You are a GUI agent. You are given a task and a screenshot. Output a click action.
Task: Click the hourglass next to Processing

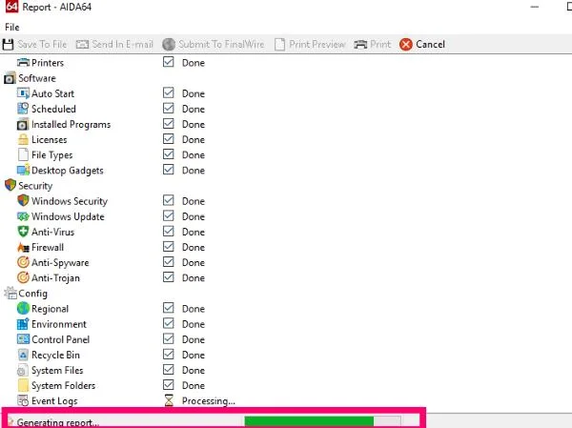point(169,400)
